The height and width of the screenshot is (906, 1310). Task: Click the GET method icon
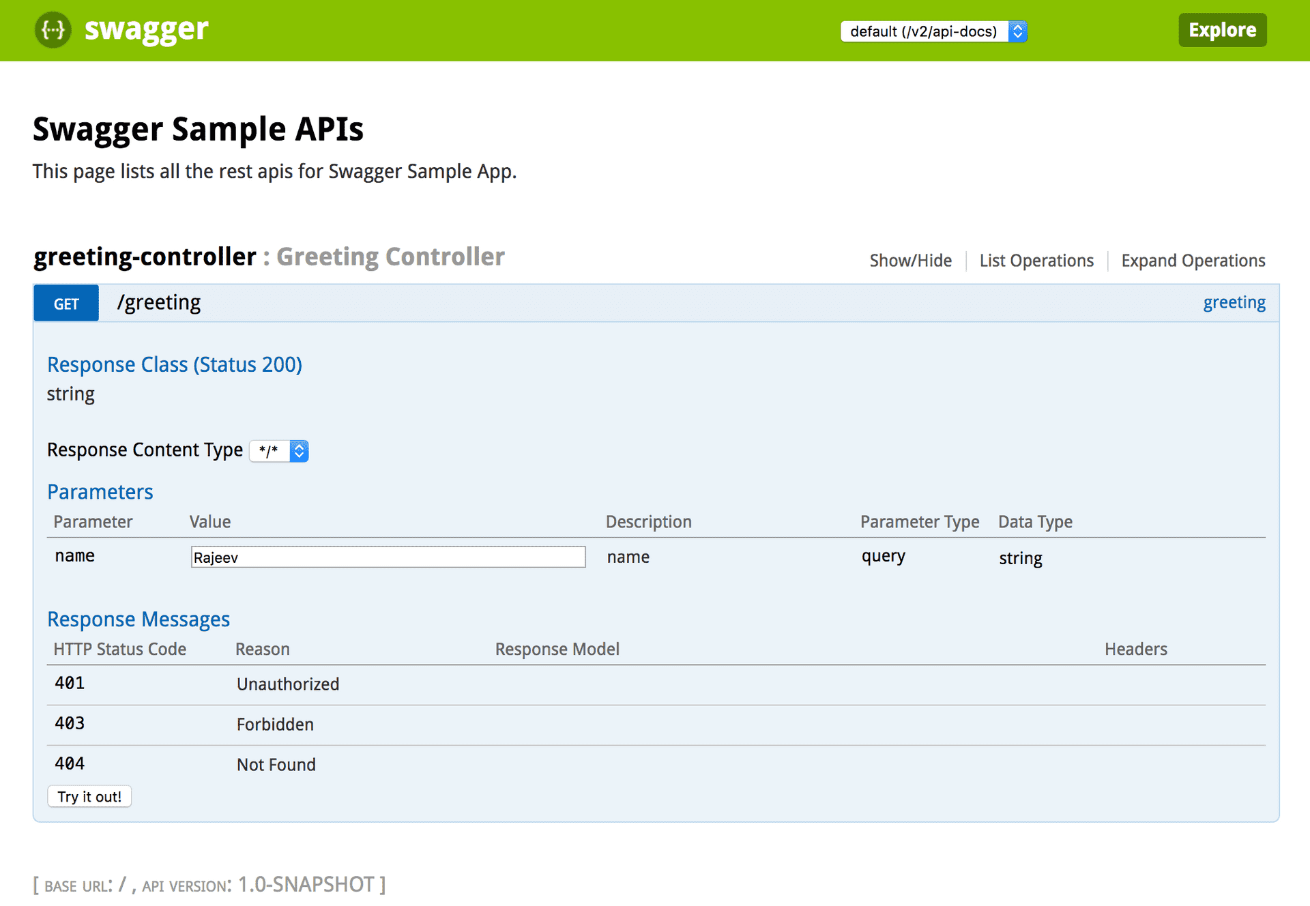[67, 303]
